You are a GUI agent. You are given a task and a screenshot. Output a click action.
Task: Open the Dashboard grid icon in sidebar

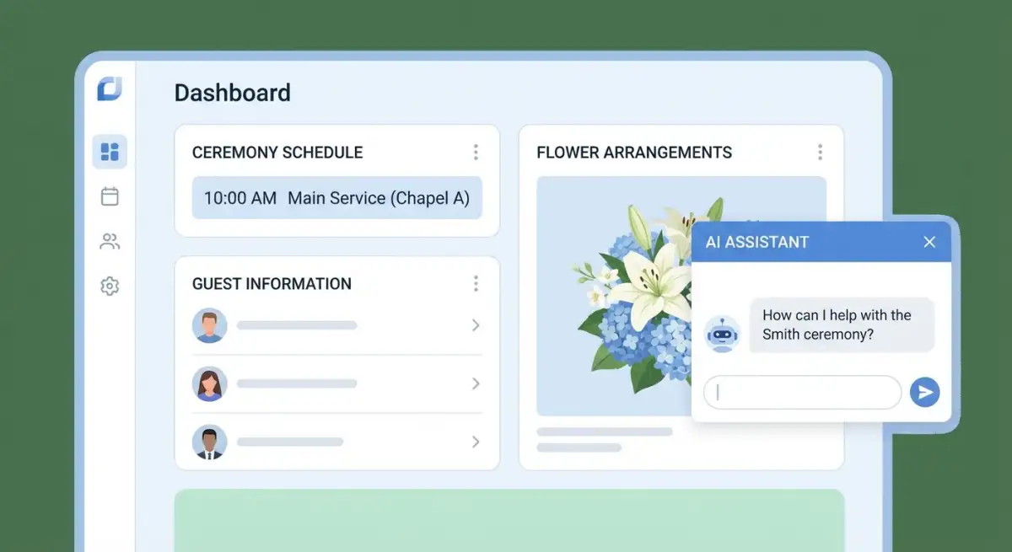pyautogui.click(x=110, y=152)
